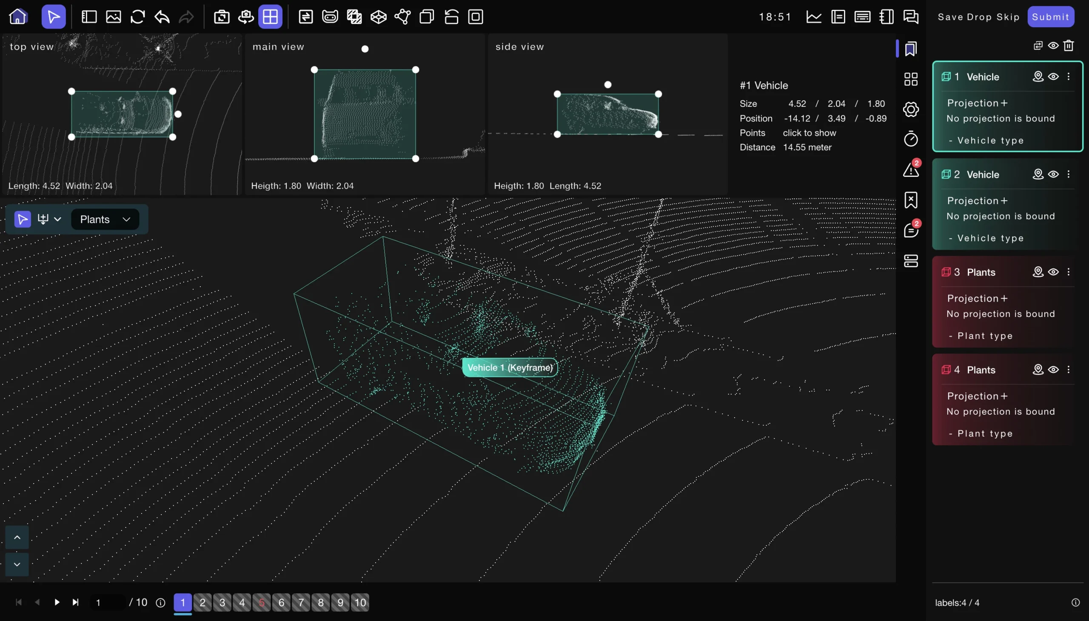Expand the box tool chevron dropdown
This screenshot has width=1089, height=621.
point(57,219)
